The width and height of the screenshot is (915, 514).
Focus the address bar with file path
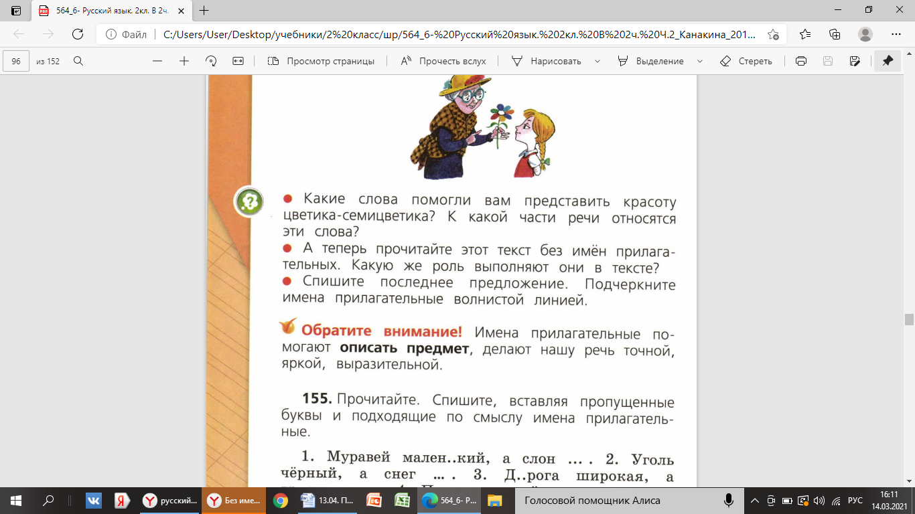click(x=460, y=34)
